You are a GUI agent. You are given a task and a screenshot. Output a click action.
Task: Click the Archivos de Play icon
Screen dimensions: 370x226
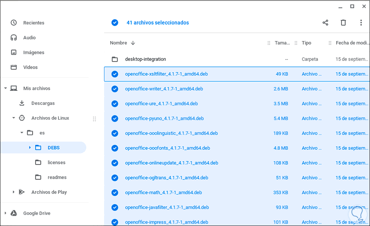pyautogui.click(x=22, y=192)
